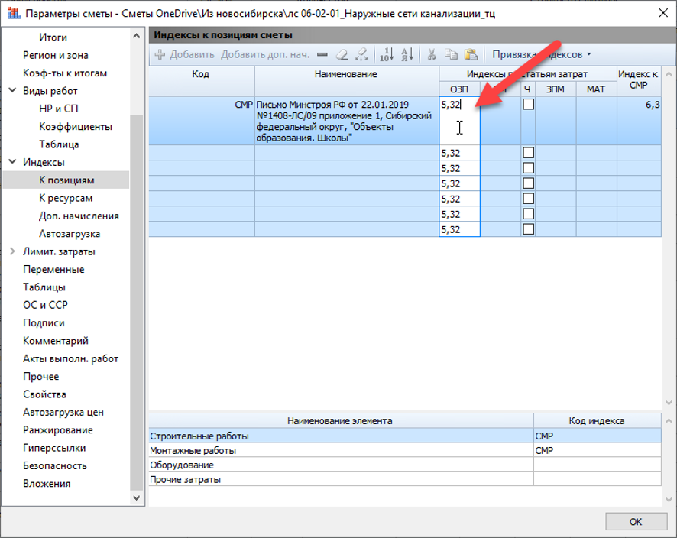Click the ОЗП edit field containing 5,32

tap(459, 121)
